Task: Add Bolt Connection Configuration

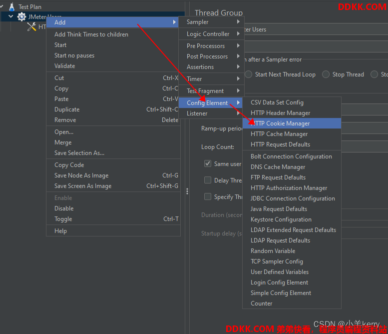Action: (292, 156)
